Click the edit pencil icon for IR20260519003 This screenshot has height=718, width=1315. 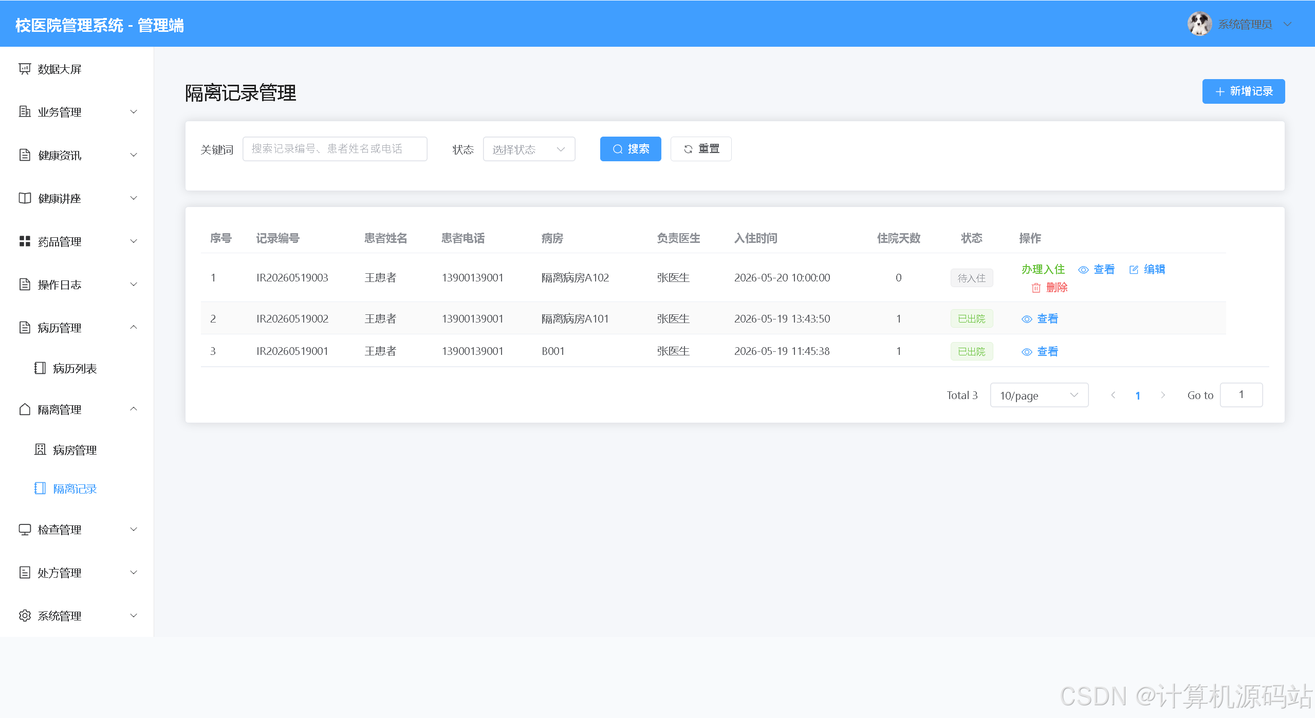1134,270
